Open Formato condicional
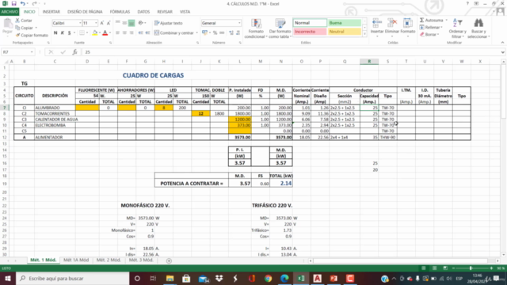The image size is (507, 285). coord(256,28)
